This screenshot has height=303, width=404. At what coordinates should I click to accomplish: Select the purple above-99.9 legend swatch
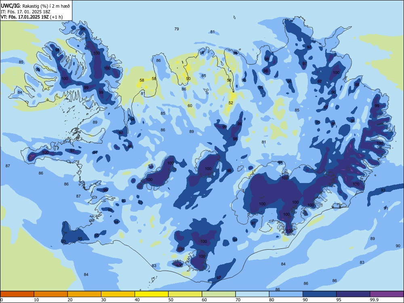pyautogui.click(x=387, y=294)
